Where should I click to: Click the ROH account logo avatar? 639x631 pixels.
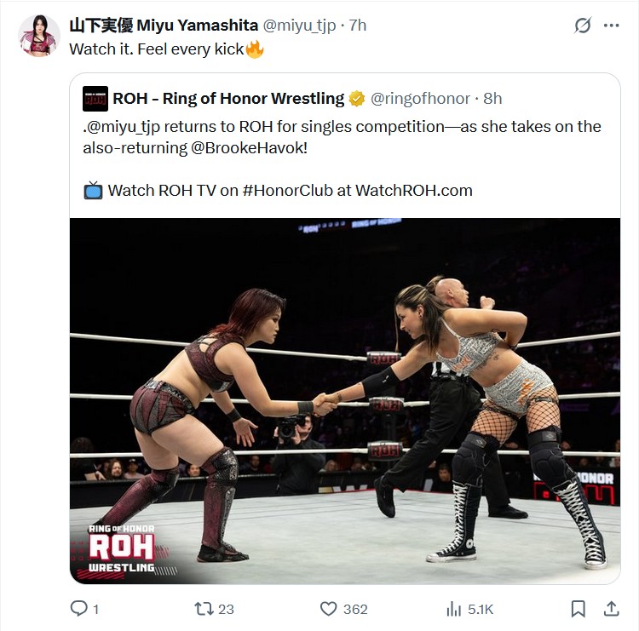[x=95, y=99]
